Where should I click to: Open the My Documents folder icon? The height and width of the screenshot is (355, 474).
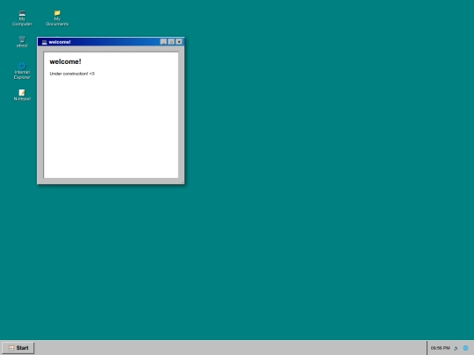[57, 18]
